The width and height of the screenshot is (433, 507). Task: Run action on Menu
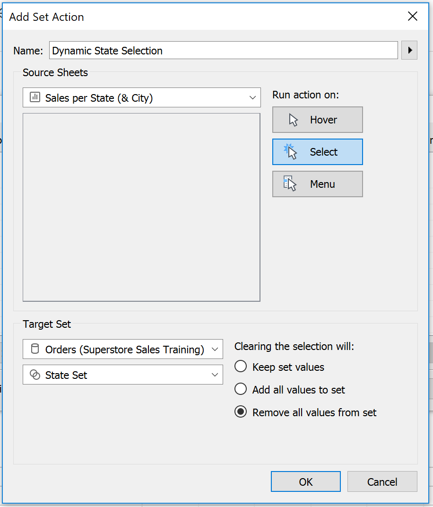click(x=317, y=184)
